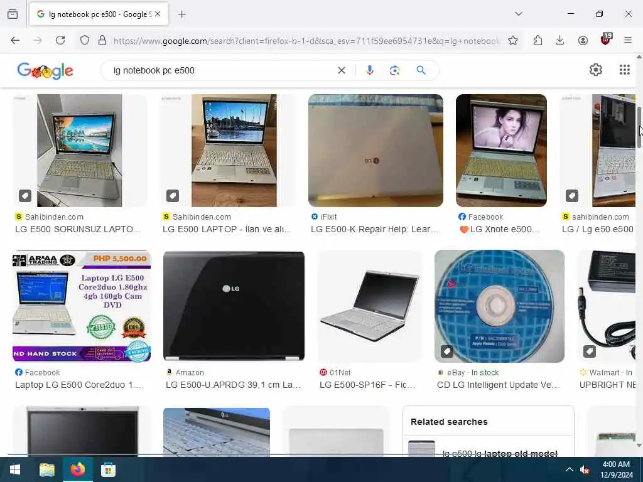This screenshot has height=482, width=643.
Task: Open 01Net LG E500-SP16F laptop image
Action: (369, 306)
